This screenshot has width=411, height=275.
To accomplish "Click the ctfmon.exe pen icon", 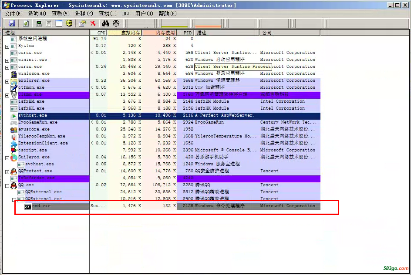I will (x=14, y=88).
